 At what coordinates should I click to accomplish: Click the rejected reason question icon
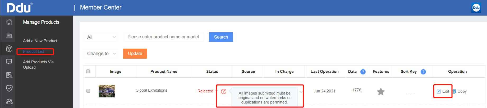tap(224, 91)
